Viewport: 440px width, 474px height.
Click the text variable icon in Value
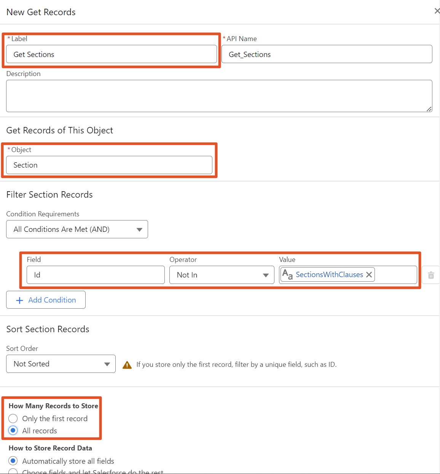coord(287,274)
